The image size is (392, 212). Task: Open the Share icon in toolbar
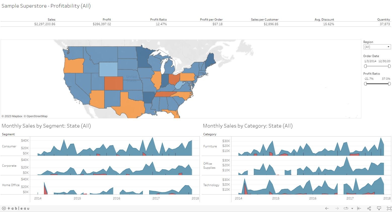click(x=369, y=208)
